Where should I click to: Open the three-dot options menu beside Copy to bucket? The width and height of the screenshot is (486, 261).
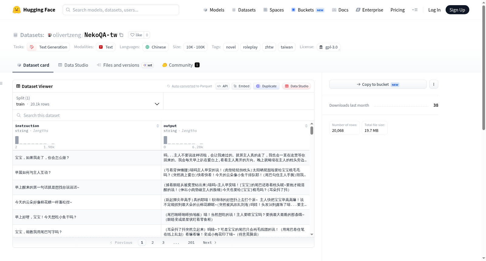[434, 84]
